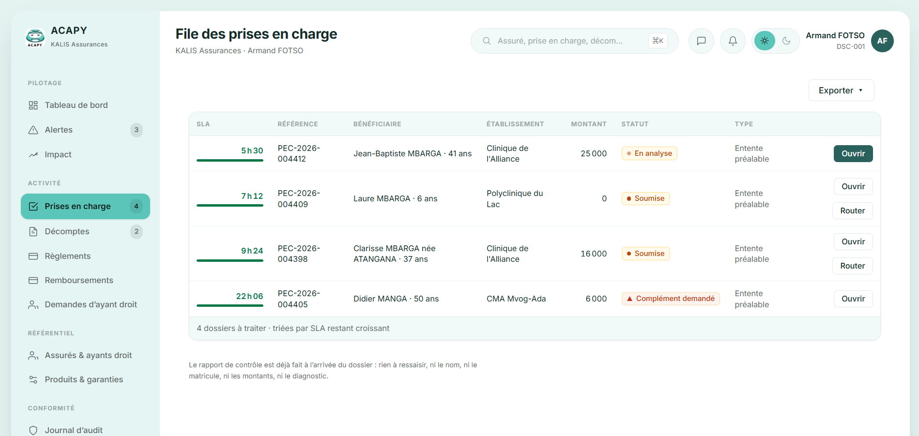Click the Complément demandé warning triangle
The image size is (919, 436).
(629, 299)
